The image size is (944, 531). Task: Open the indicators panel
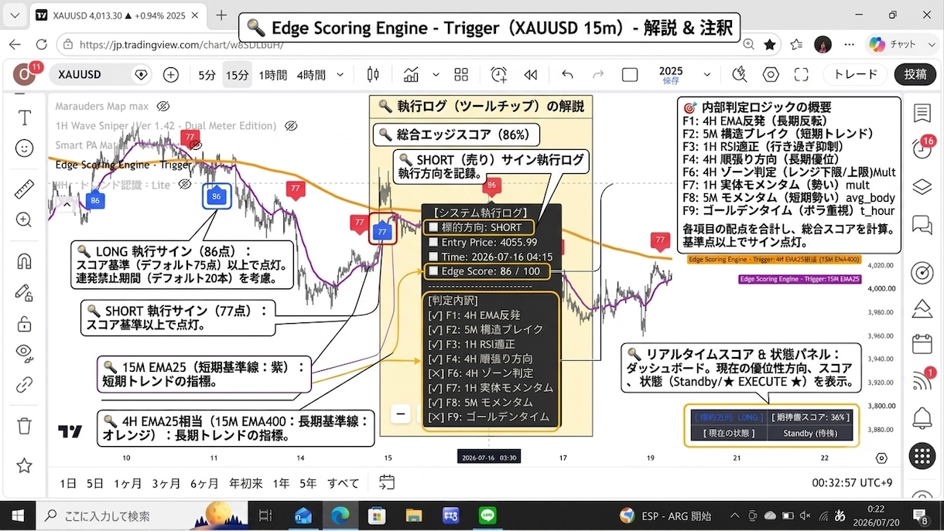point(412,75)
